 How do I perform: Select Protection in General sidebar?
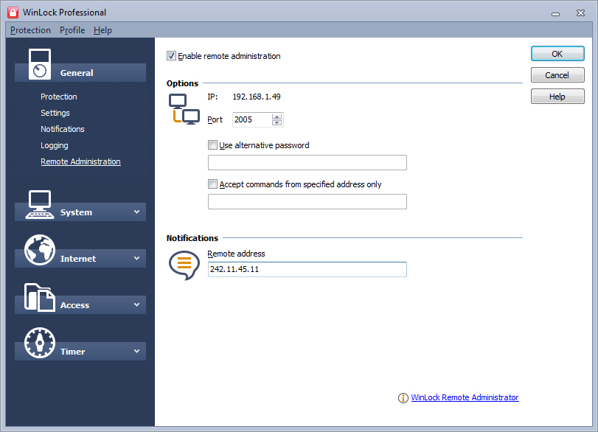(59, 97)
